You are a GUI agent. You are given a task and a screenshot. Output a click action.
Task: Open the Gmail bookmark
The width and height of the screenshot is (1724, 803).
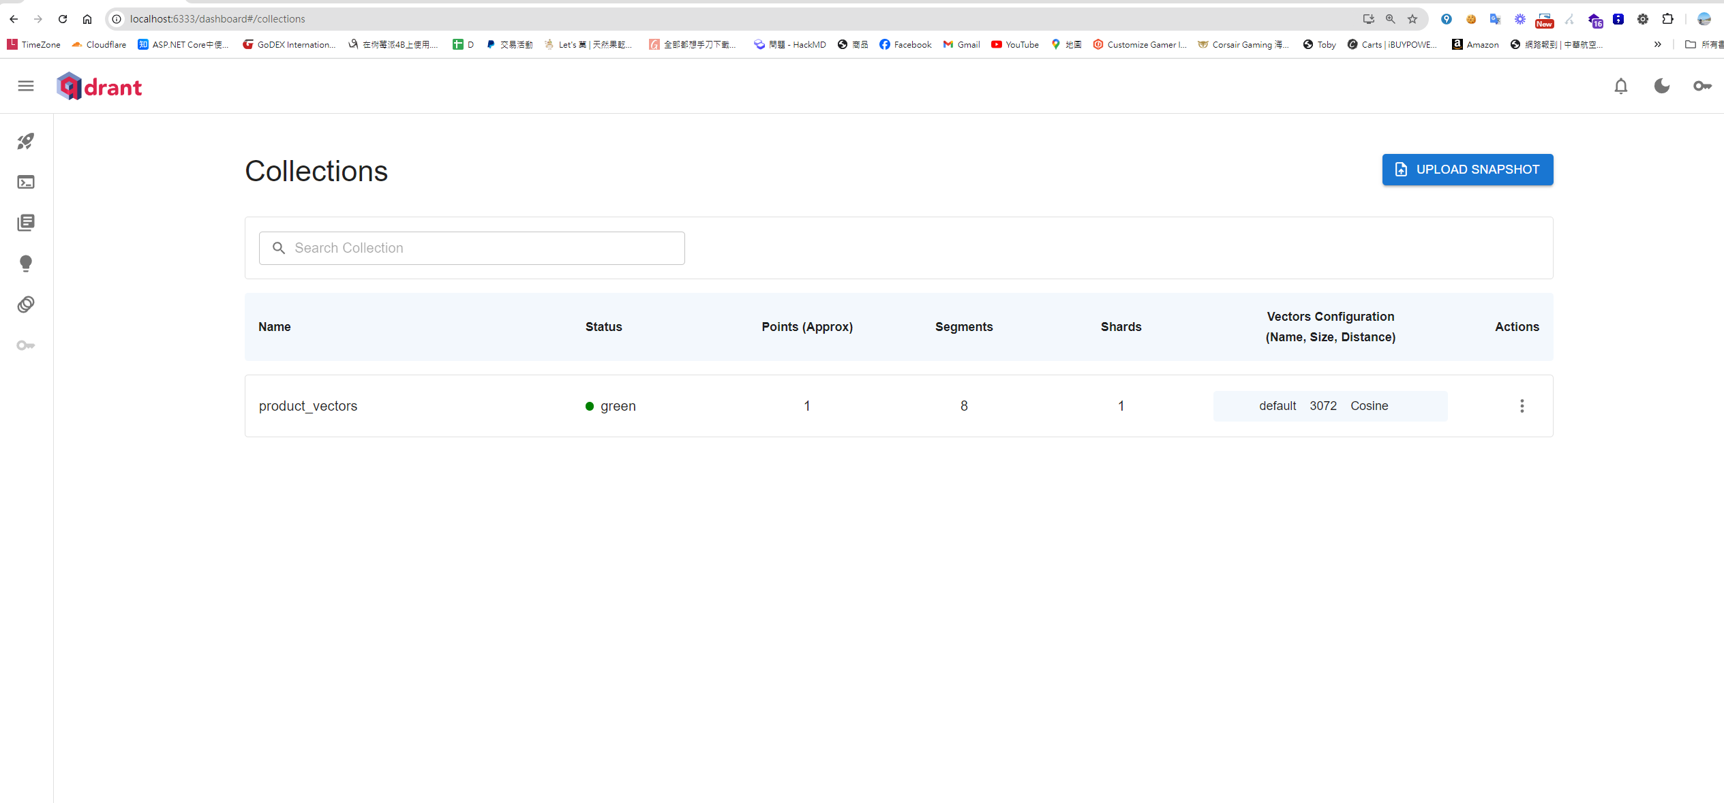click(961, 44)
